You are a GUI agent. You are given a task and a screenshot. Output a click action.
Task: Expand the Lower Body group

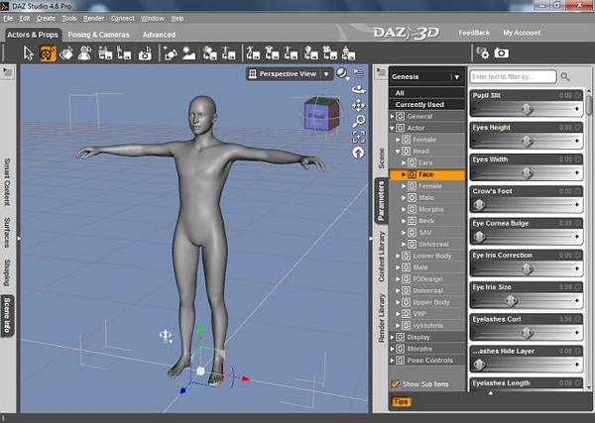[398, 256]
